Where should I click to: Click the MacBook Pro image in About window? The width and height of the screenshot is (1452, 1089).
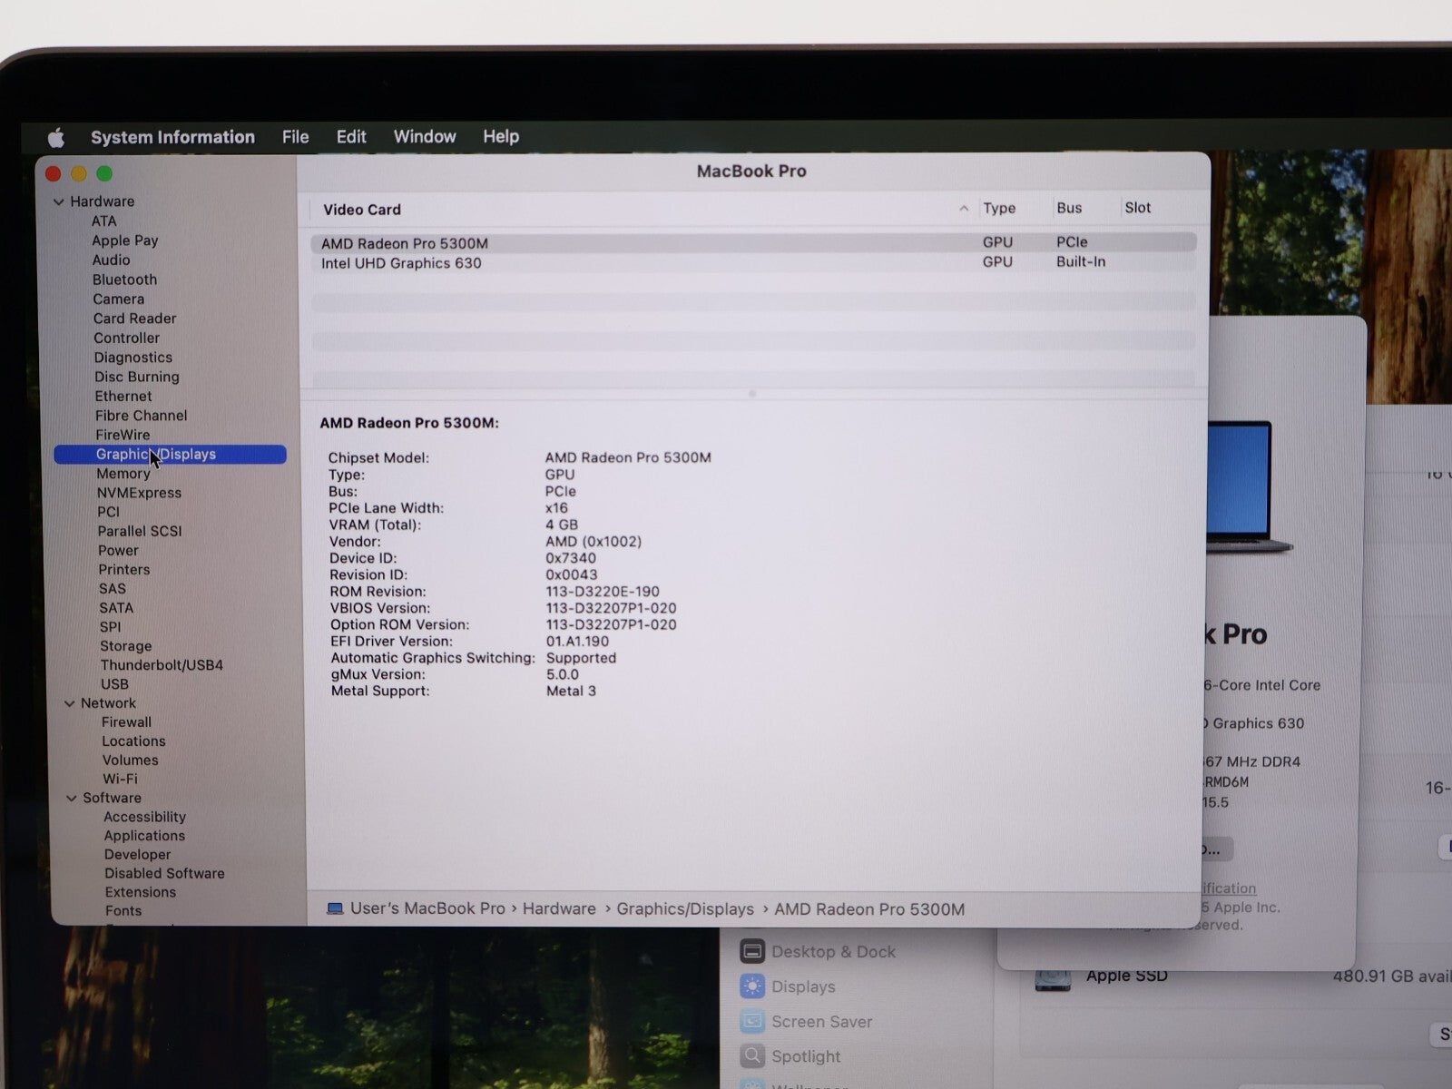pos(1248,487)
